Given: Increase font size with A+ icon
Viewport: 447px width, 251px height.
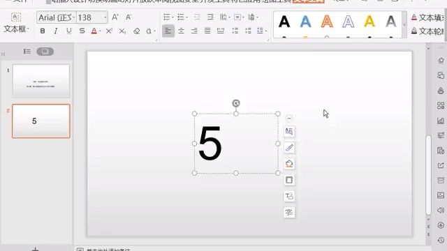Looking at the screenshot, I should coord(115,17).
